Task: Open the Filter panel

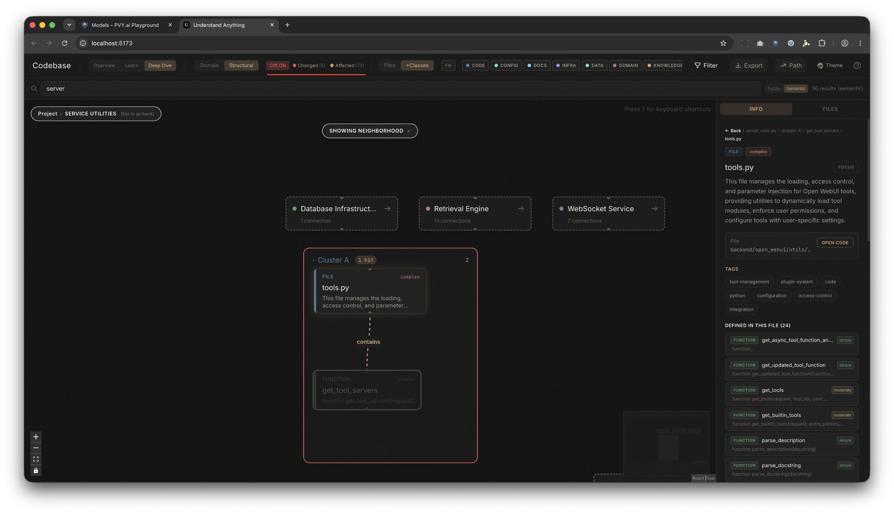Action: (706, 66)
